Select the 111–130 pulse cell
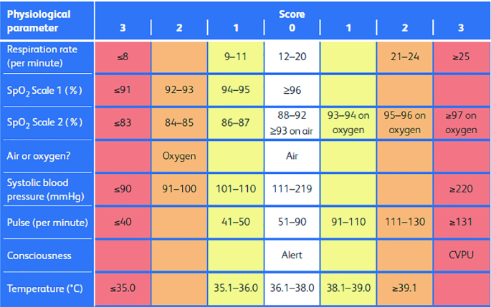 coord(405,222)
